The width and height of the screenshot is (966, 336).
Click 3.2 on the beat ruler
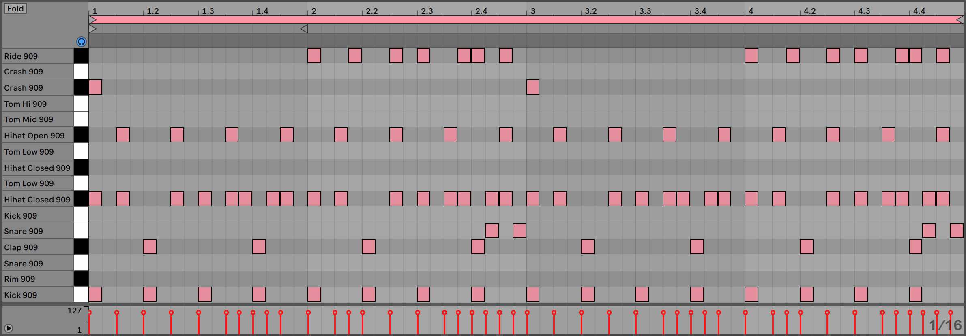tap(590, 11)
